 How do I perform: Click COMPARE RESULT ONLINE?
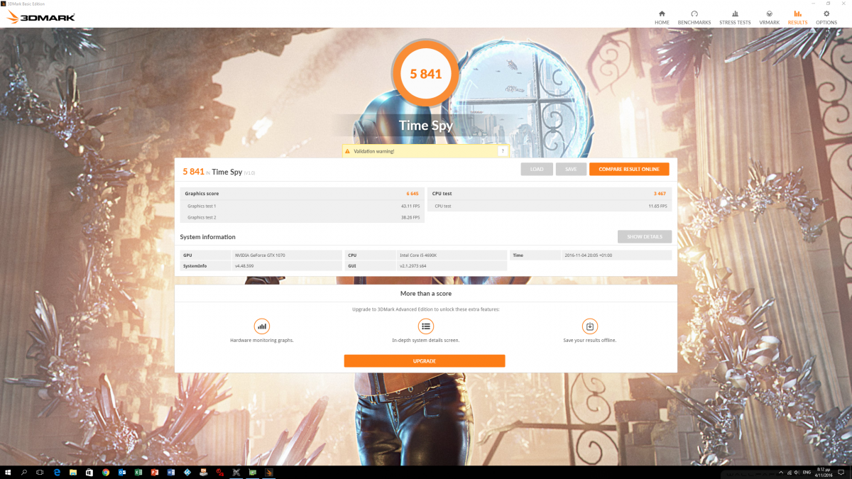pos(629,169)
